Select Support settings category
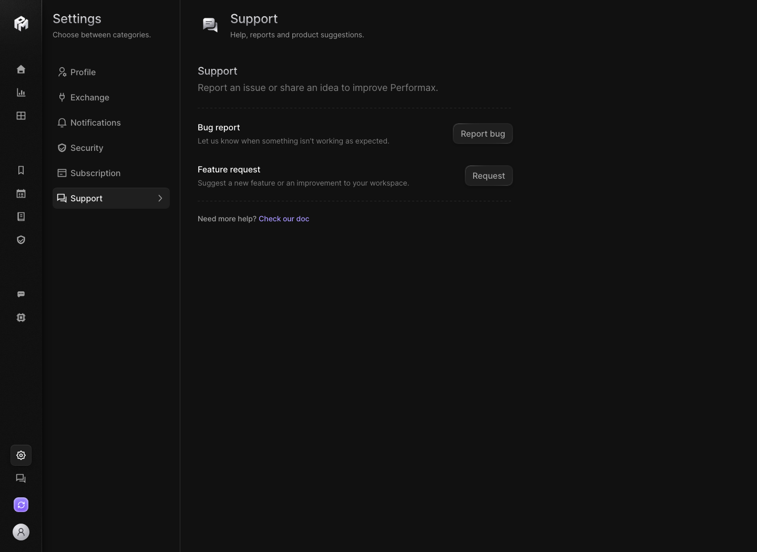Viewport: 757px width, 552px height. tap(111, 198)
